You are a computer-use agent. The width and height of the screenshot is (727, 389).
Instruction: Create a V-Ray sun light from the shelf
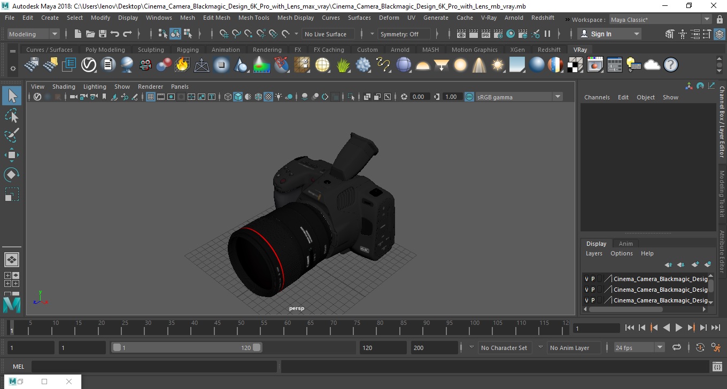[498, 65]
